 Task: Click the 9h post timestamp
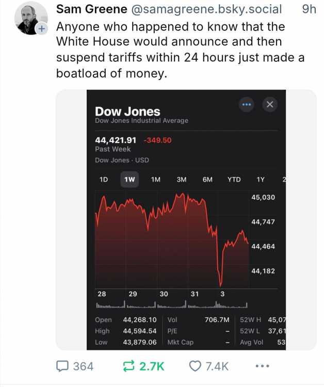[309, 9]
